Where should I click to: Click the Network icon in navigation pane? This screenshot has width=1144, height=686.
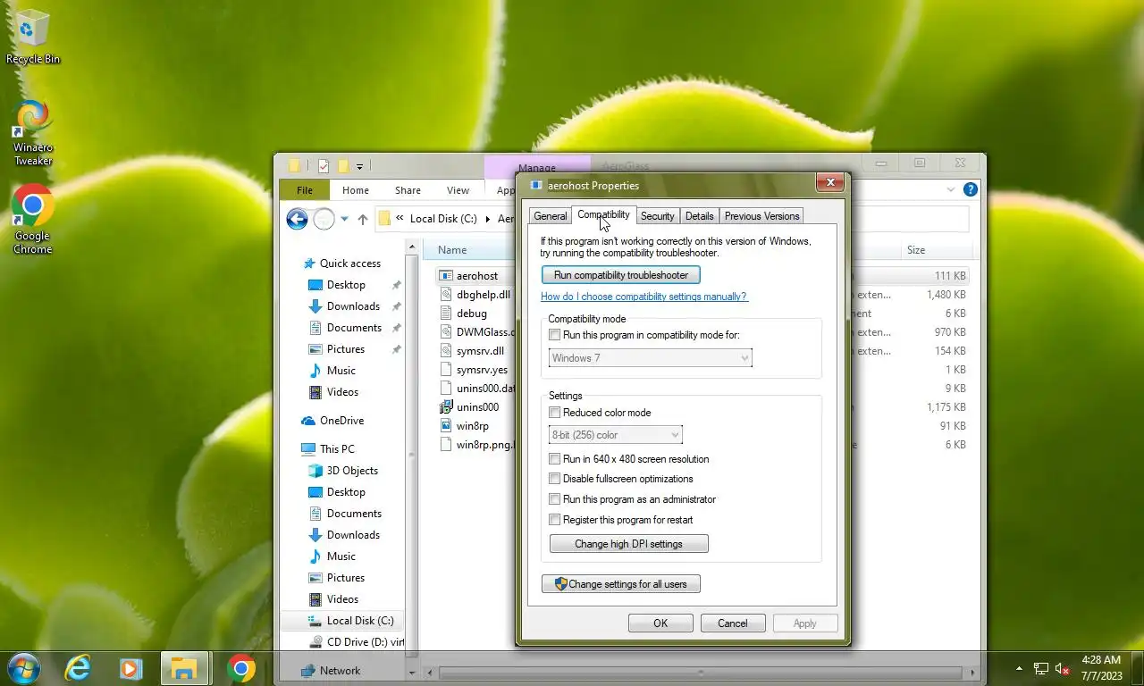(308, 671)
